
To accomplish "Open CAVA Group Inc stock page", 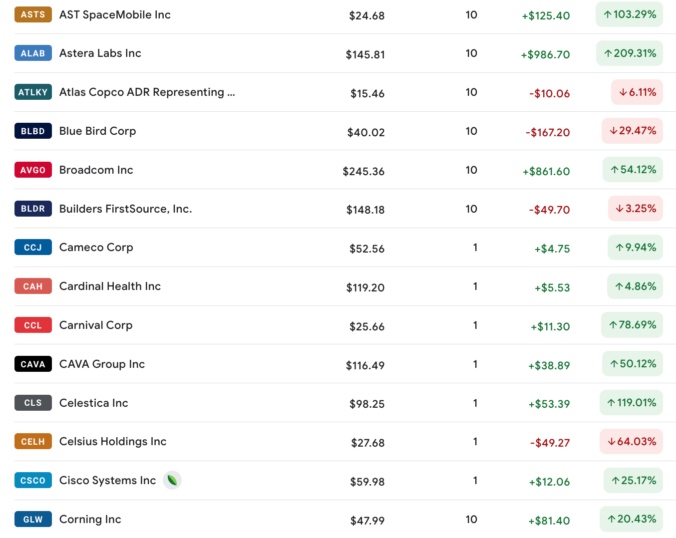I will click(x=102, y=364).
